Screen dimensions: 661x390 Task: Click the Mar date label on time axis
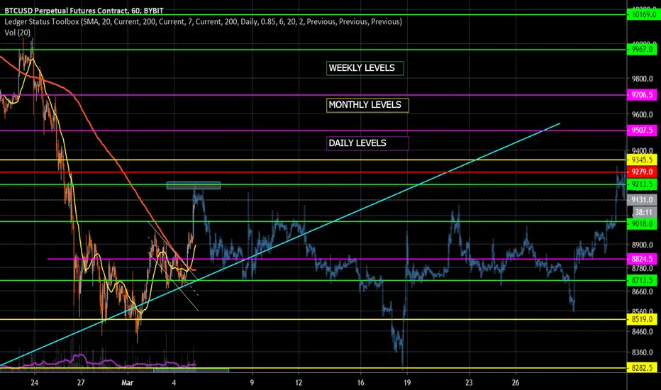point(128,383)
